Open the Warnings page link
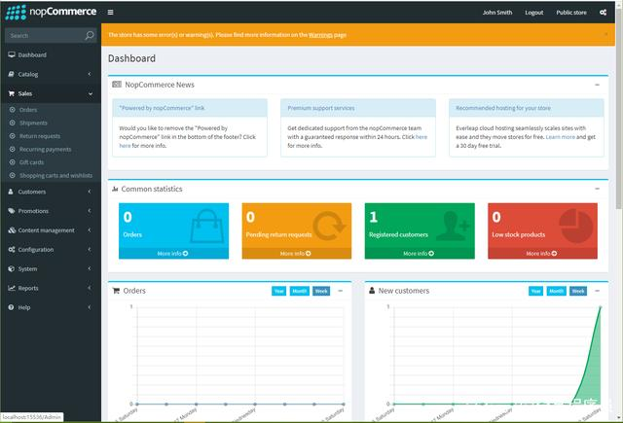The height and width of the screenshot is (423, 623). pyautogui.click(x=320, y=35)
